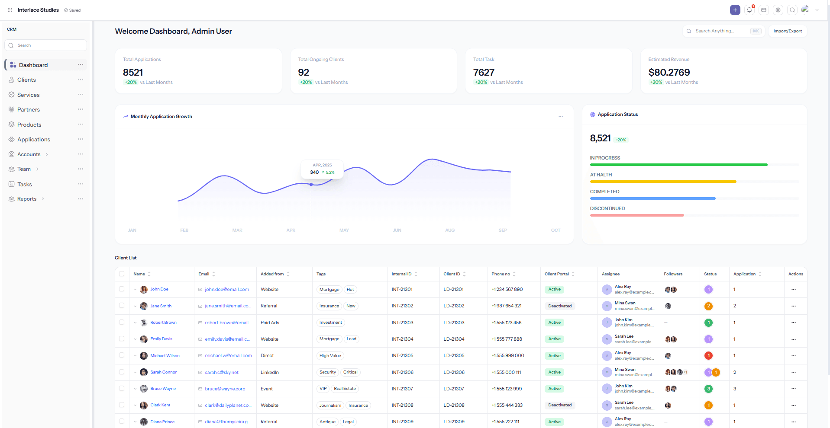The height and width of the screenshot is (428, 830).
Task: Open john.doe@email.com email link
Action: point(227,290)
